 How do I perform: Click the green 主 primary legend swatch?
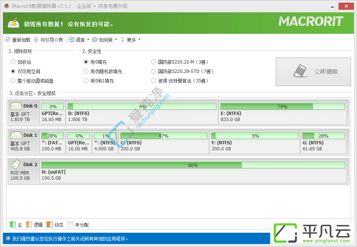click(13, 224)
